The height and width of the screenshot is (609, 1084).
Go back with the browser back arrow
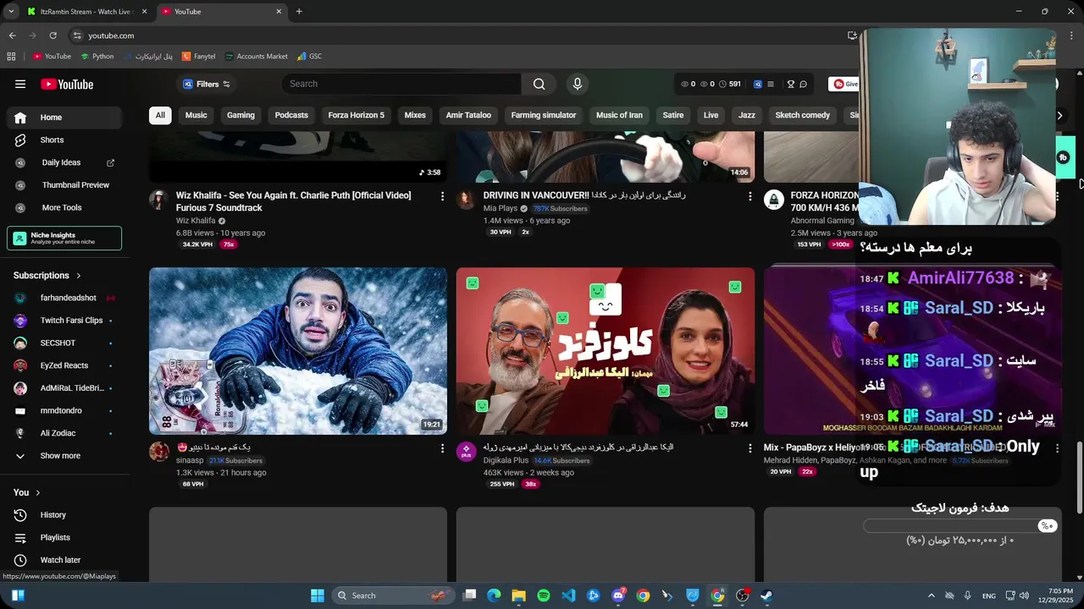coord(12,36)
